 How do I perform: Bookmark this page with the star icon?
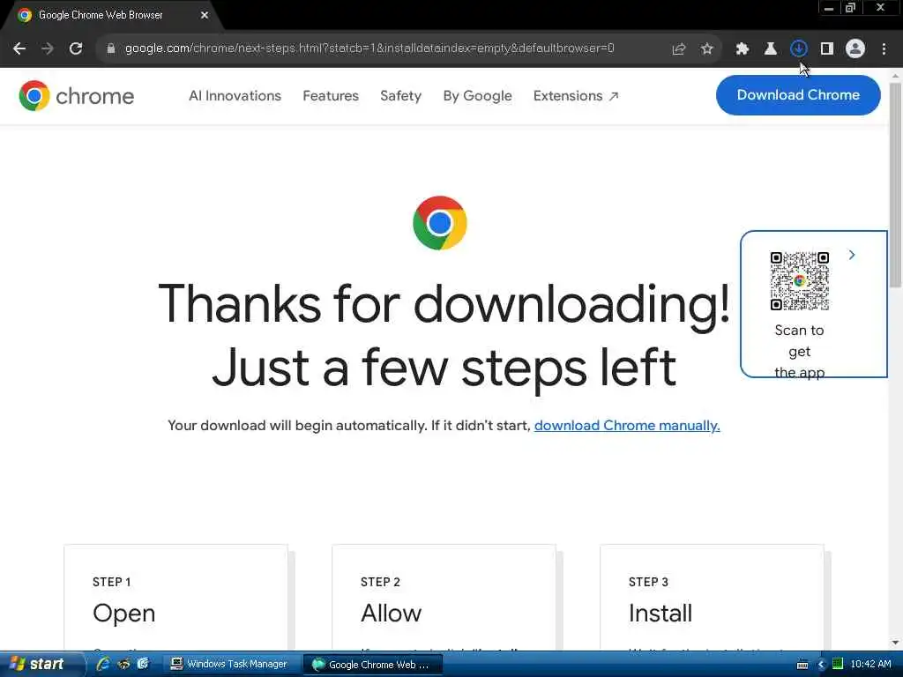click(706, 49)
